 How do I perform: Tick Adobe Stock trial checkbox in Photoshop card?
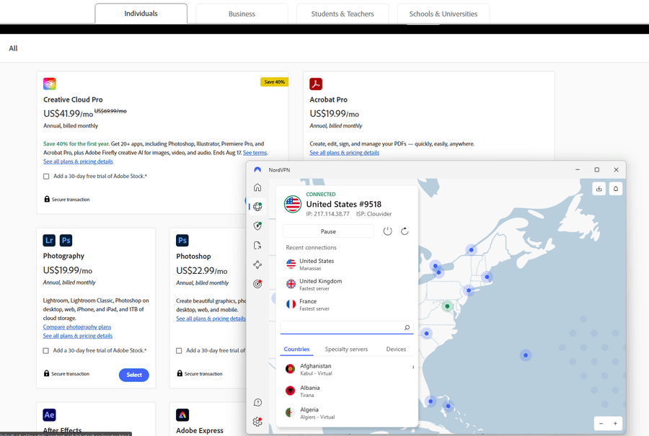pyautogui.click(x=179, y=351)
